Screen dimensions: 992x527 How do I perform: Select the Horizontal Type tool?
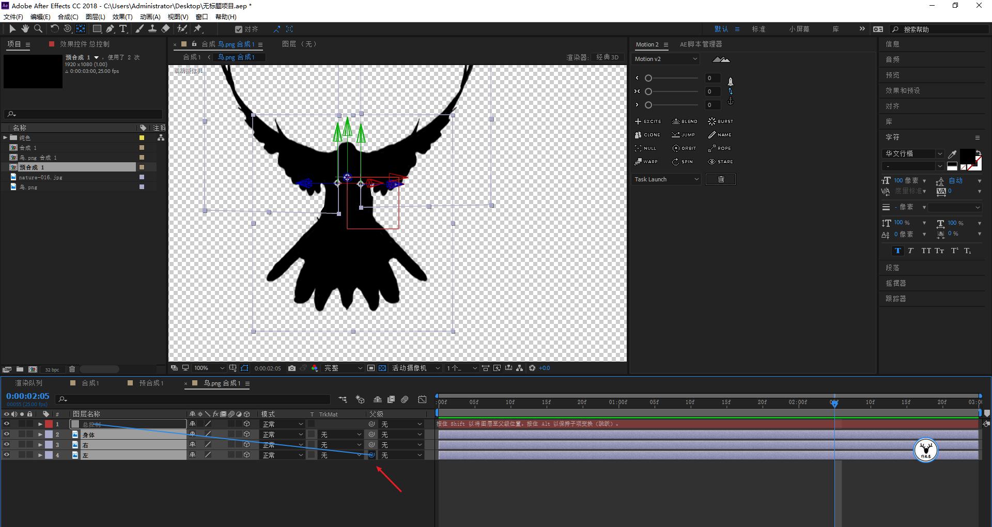(123, 29)
